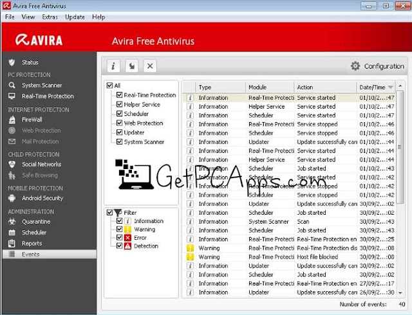
Task: Click the Scheduler calendar icon in sidebar
Action: click(12, 232)
